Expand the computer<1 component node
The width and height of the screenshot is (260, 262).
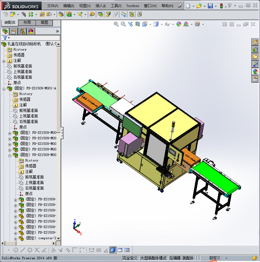[15, 239]
